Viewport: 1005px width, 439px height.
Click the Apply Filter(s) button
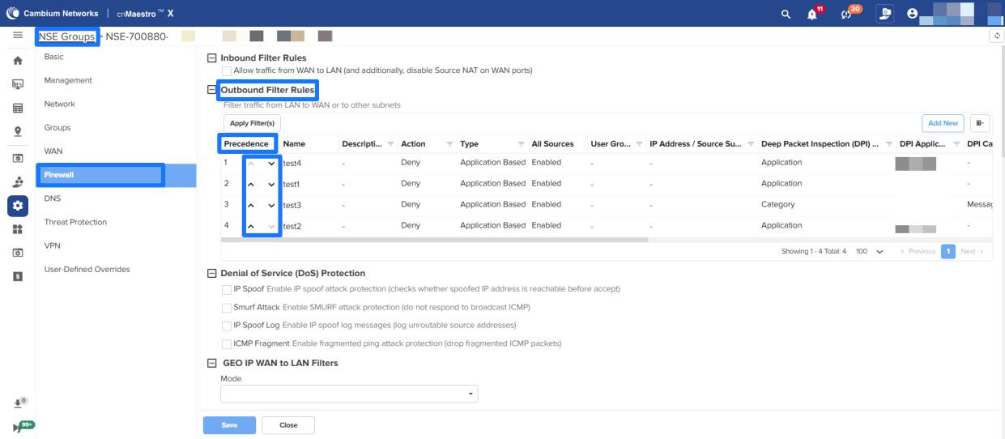coord(252,123)
